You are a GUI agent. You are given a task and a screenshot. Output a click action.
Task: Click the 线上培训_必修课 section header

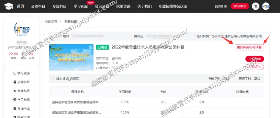[x=68, y=78]
